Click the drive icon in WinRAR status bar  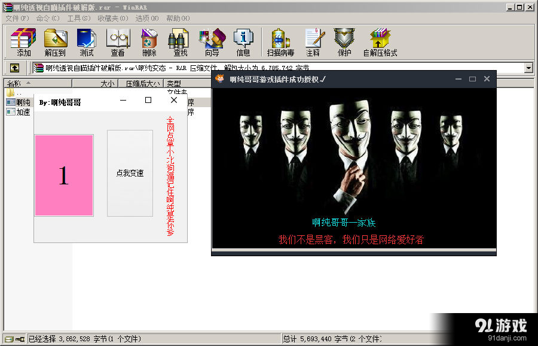click(x=9, y=339)
